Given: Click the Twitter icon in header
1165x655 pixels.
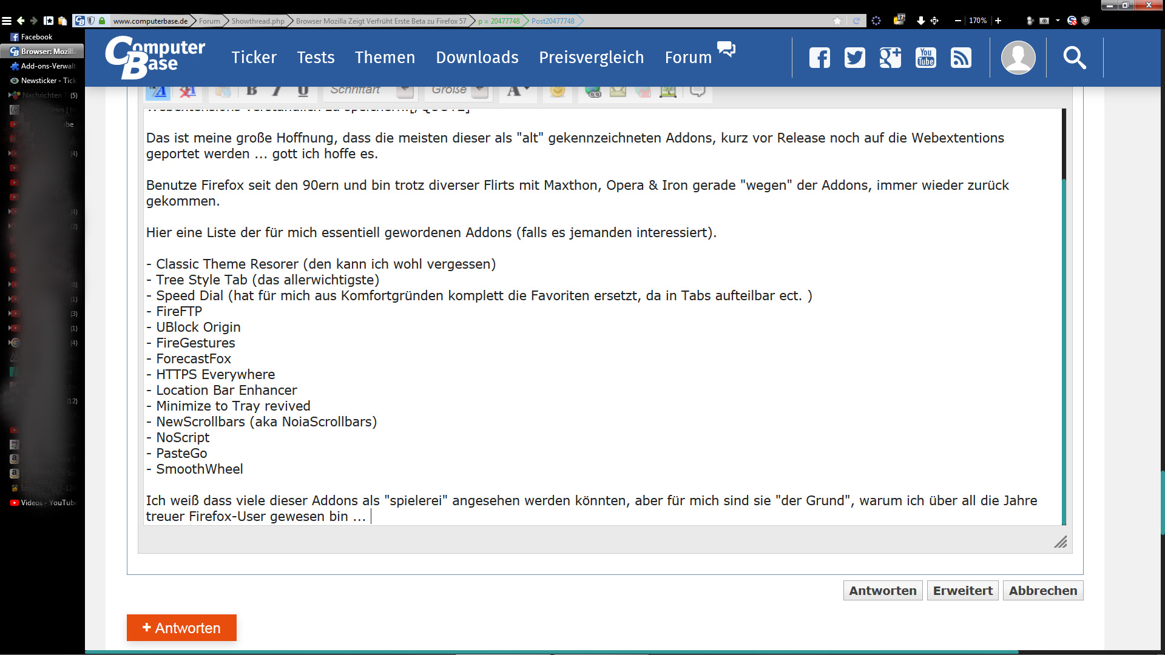Looking at the screenshot, I should click(854, 58).
